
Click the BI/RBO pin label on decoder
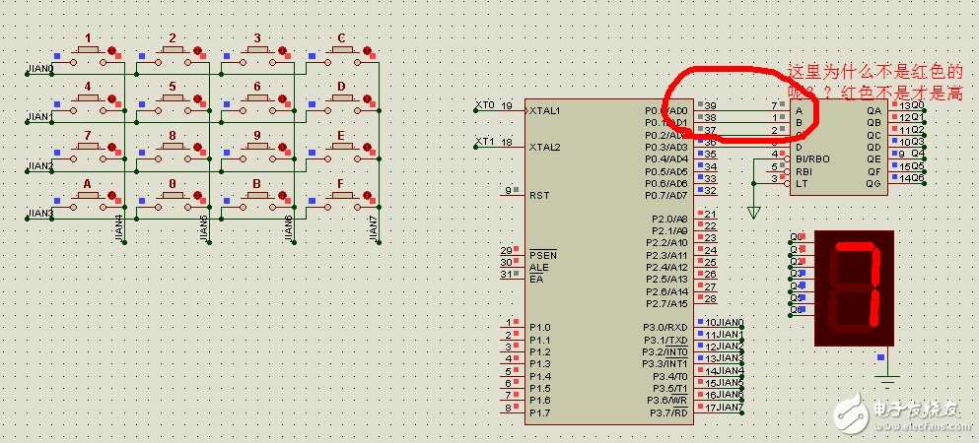point(812,158)
